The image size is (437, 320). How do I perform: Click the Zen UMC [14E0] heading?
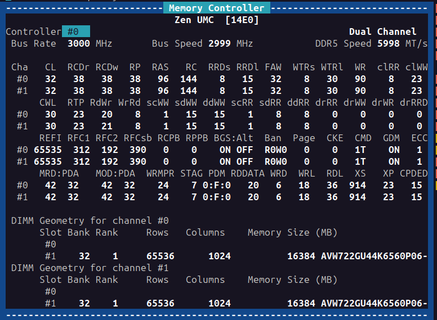coord(217,20)
